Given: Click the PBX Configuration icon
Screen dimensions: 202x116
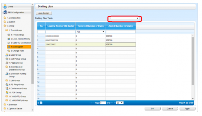Looking at the screenshot, I should click(x=6, y=12).
